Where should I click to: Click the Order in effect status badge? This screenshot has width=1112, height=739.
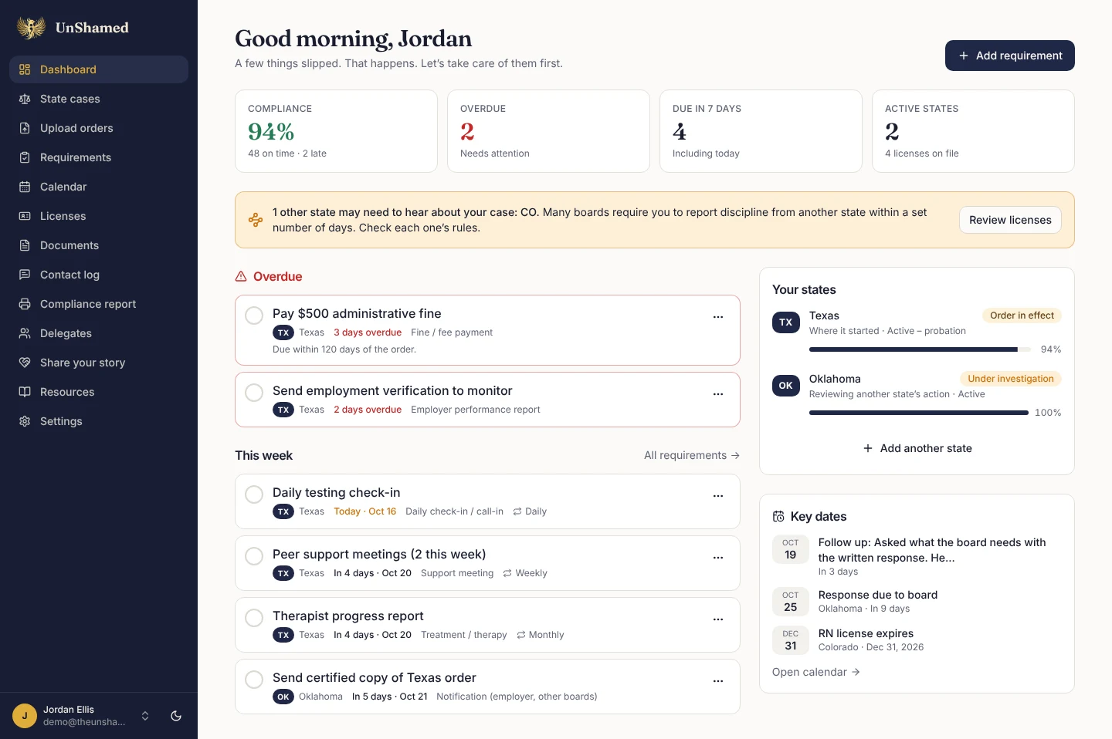(x=1022, y=316)
